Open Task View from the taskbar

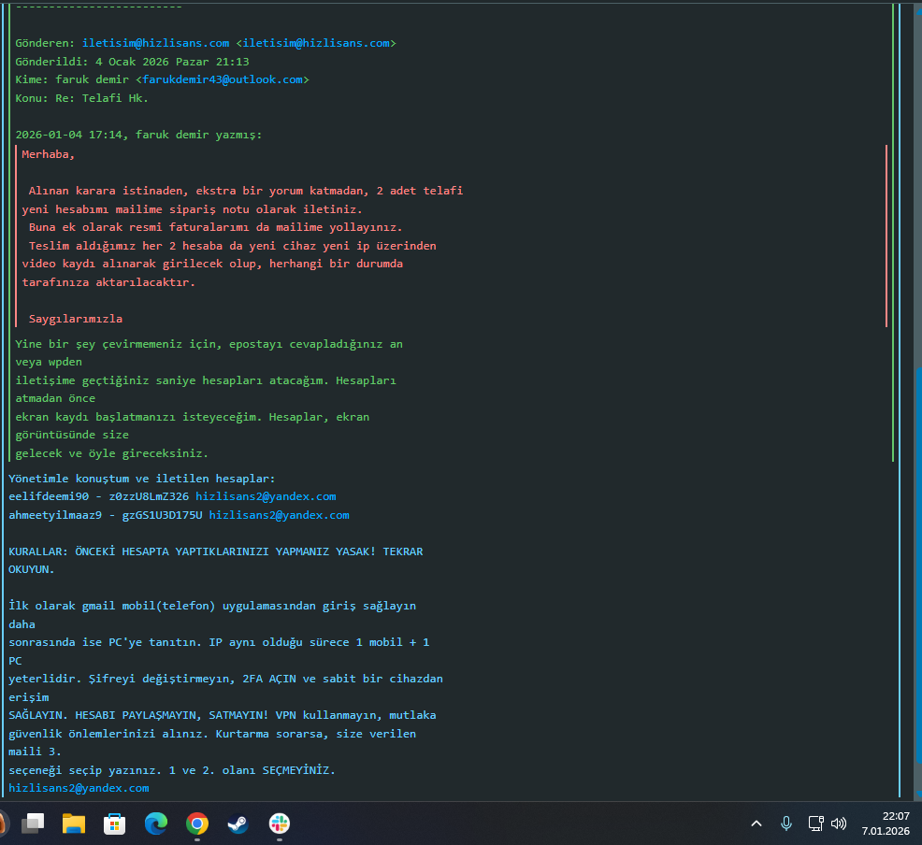(33, 824)
